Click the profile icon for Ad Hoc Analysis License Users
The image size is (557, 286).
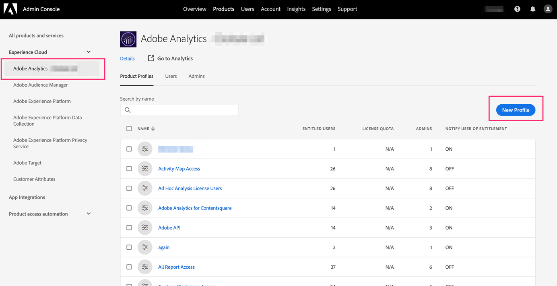(145, 189)
